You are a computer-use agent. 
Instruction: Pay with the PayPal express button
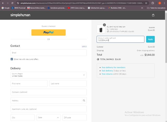pos(49,32)
